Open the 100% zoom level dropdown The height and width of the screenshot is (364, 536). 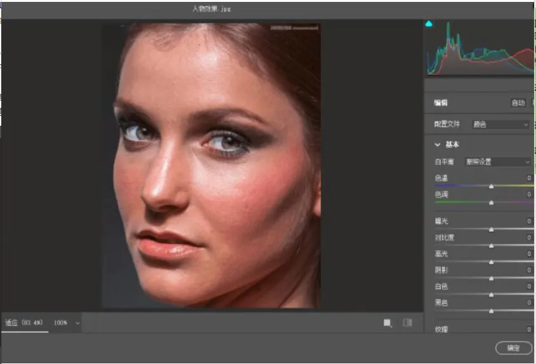point(67,323)
